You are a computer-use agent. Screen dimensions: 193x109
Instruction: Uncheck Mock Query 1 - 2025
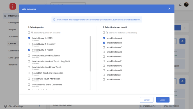coord(29,38)
